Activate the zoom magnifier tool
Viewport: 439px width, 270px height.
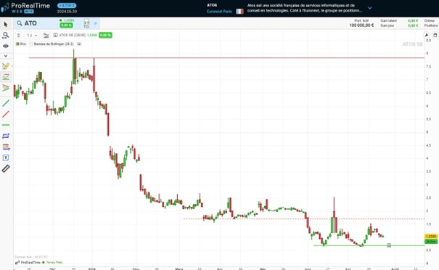(x=6, y=36)
